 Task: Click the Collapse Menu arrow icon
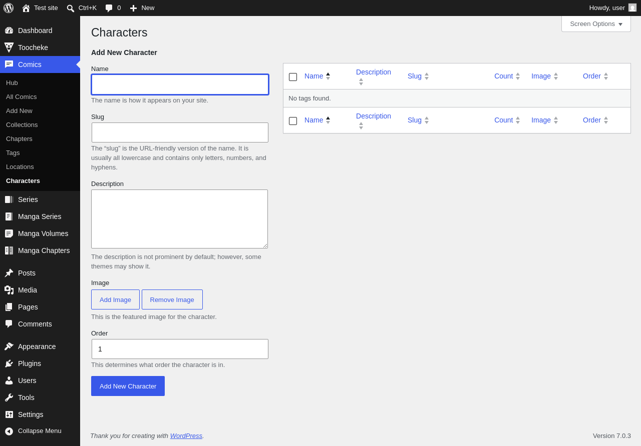tap(9, 431)
